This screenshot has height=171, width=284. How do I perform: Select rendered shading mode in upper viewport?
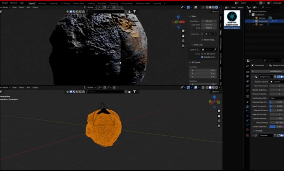tap(216, 7)
